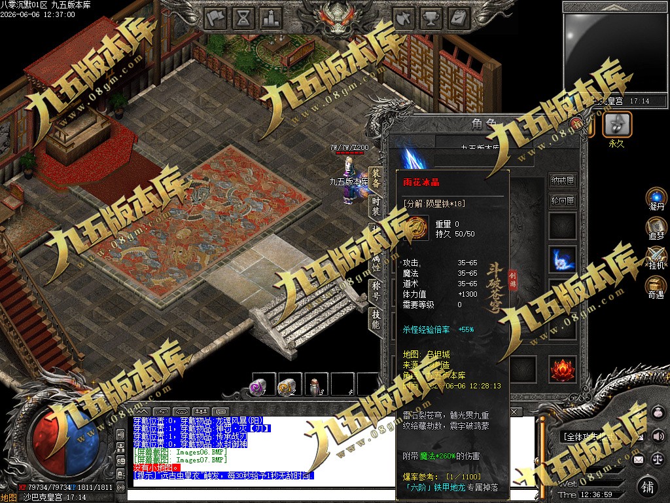Click the 远古虫皇衣 hint chat message
This screenshot has height=503, width=670.
tap(224, 475)
